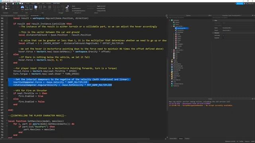Click the Name property value field
Screen dimensions: 255x143
[238, 28]
